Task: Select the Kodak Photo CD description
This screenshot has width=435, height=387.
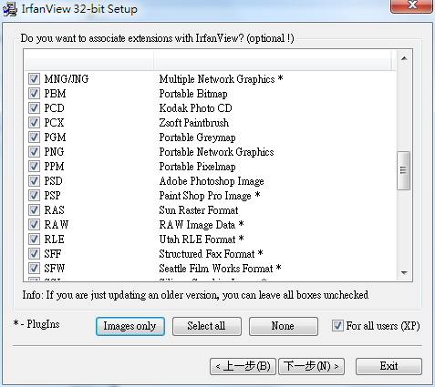Action: [195, 108]
